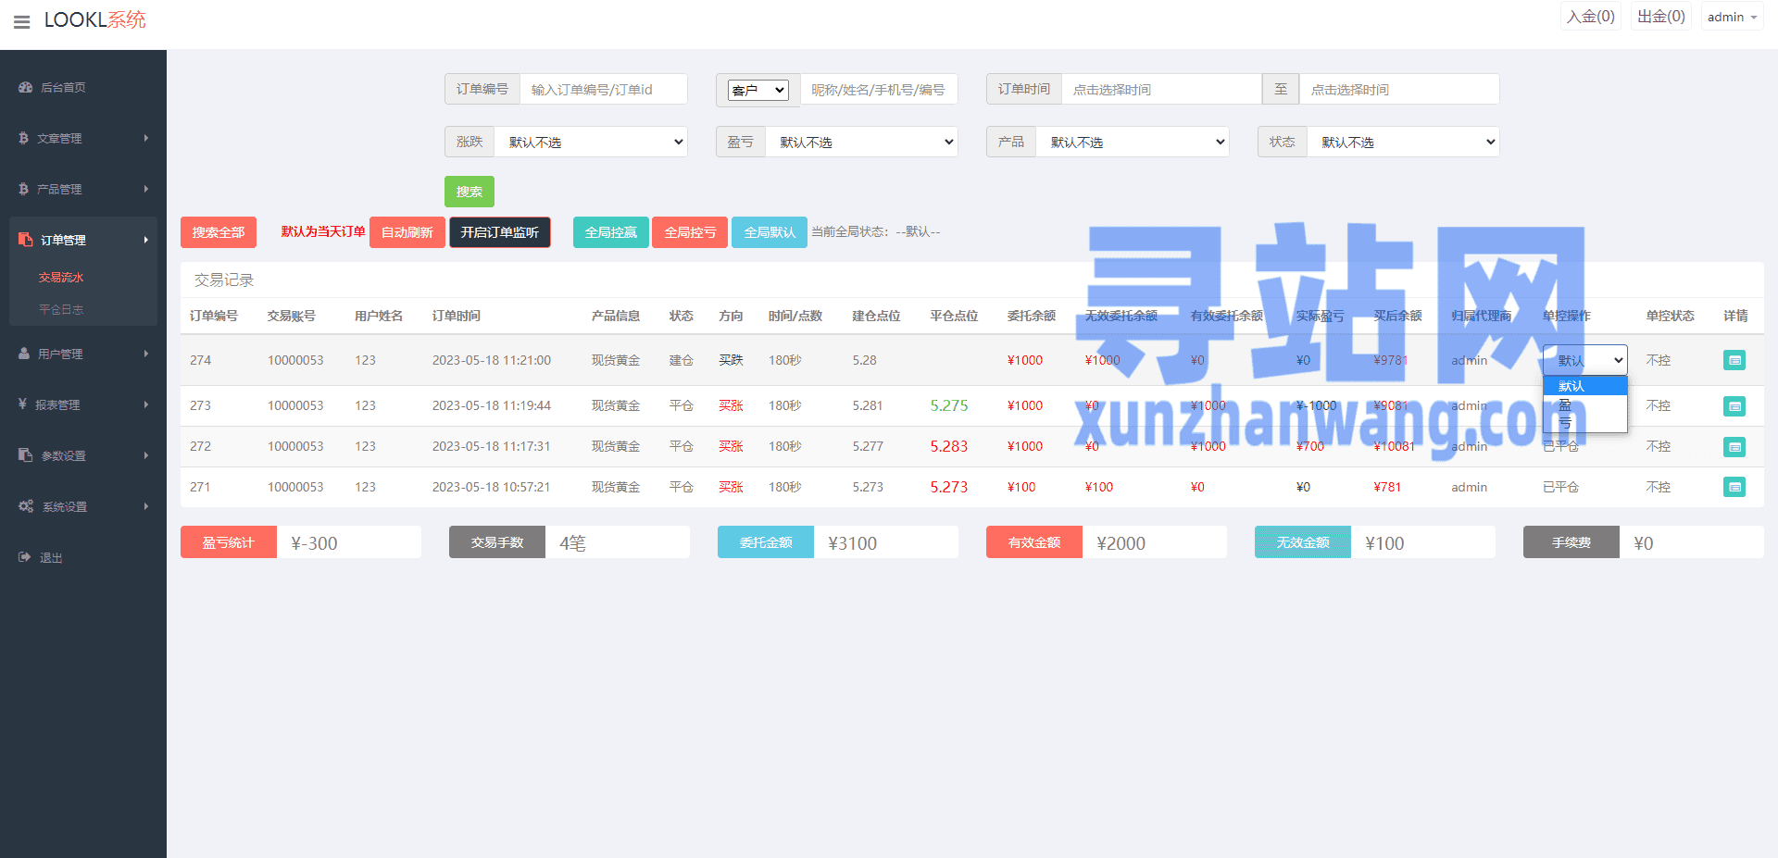1778x858 pixels.
Task: Open the admin account dropdown
Action: [x=1732, y=17]
